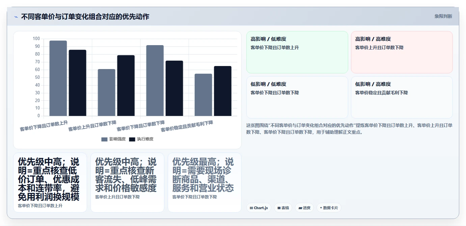Click the Chart.js tag
Image resolution: width=466 pixels, height=226 pixels.
[x=258, y=208]
